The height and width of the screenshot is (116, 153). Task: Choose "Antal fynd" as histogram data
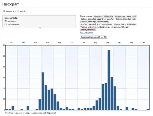6,21
